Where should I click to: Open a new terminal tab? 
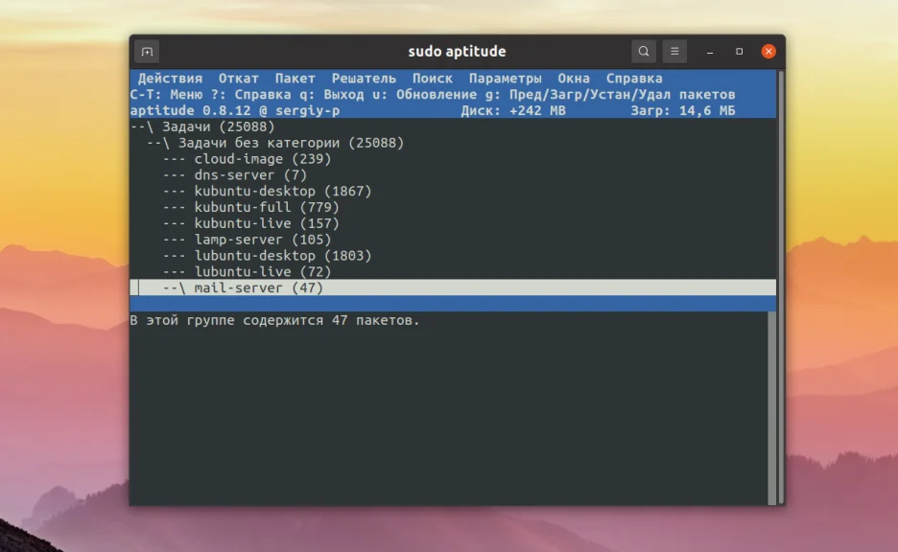click(148, 51)
